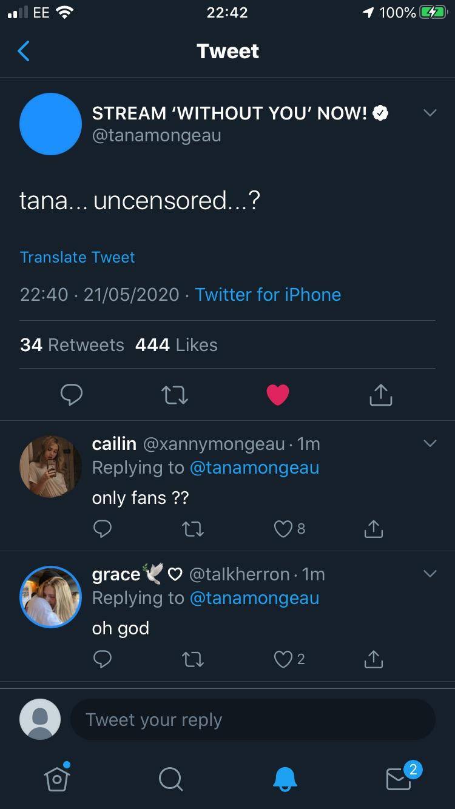The height and width of the screenshot is (809, 455).
Task: Tap the Tweet your reply field
Action: (x=252, y=720)
